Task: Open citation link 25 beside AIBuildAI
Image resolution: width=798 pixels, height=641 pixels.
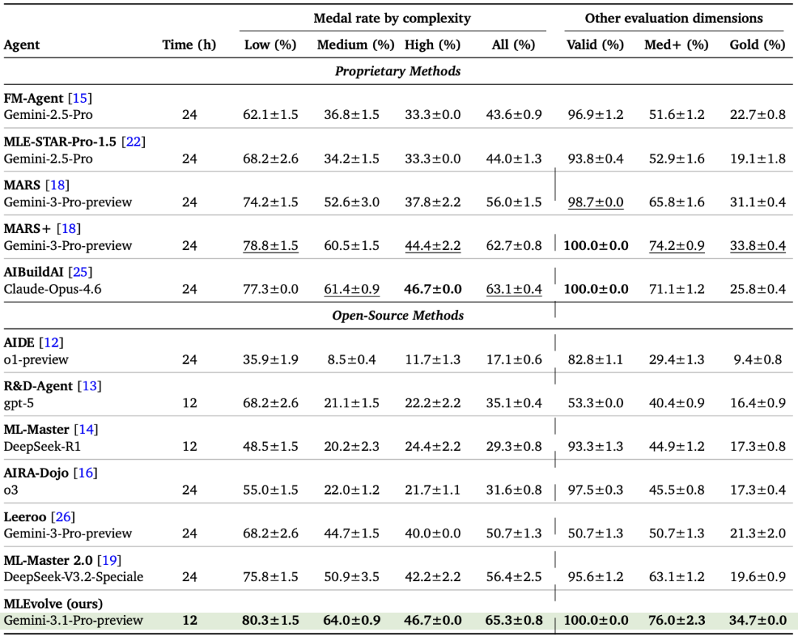Action: pyautogui.click(x=81, y=272)
